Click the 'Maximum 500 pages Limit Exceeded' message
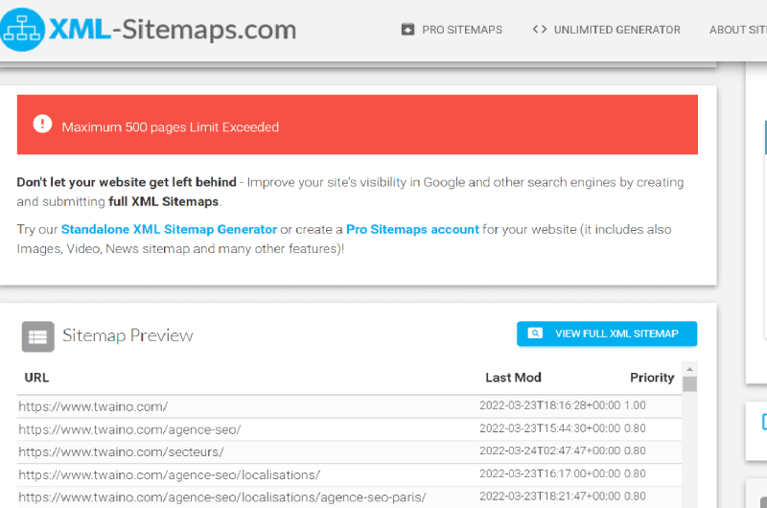Viewport: 767px width, 508px height. pyautogui.click(x=171, y=127)
